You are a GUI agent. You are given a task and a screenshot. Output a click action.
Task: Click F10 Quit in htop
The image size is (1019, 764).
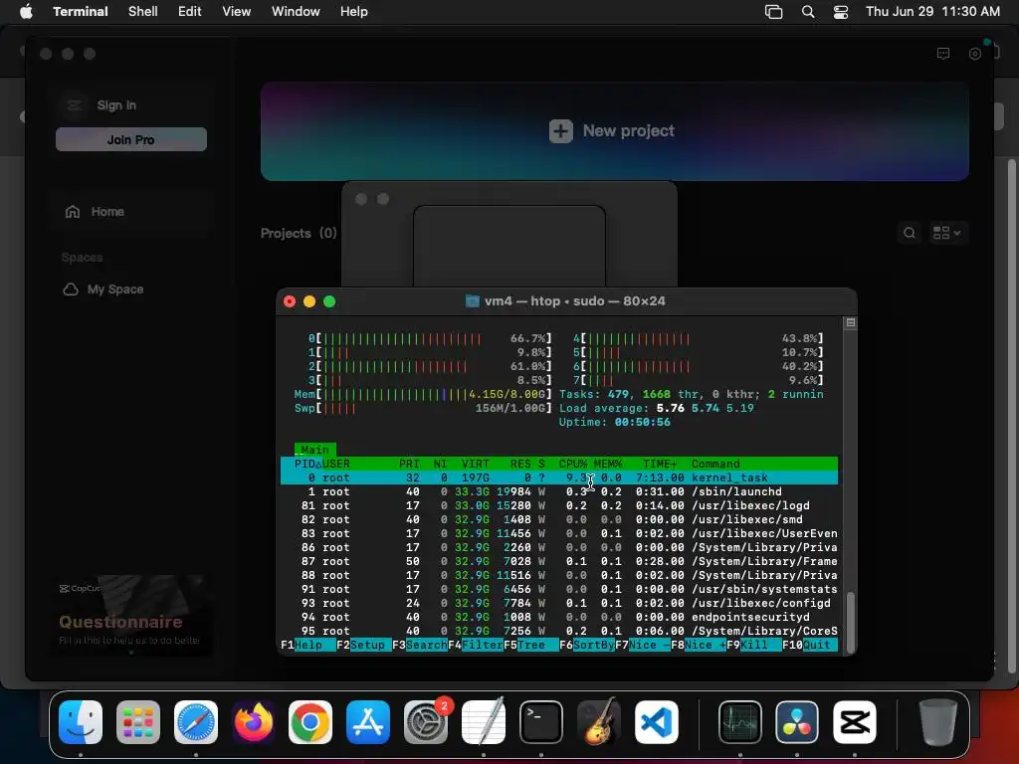click(x=810, y=645)
